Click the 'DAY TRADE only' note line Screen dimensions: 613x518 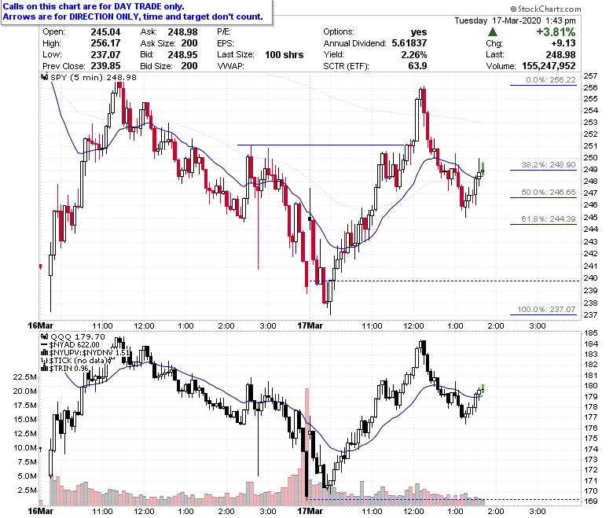94,6
